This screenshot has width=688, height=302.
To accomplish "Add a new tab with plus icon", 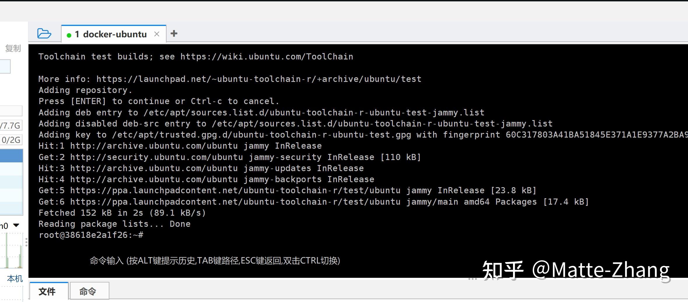I will coord(174,34).
